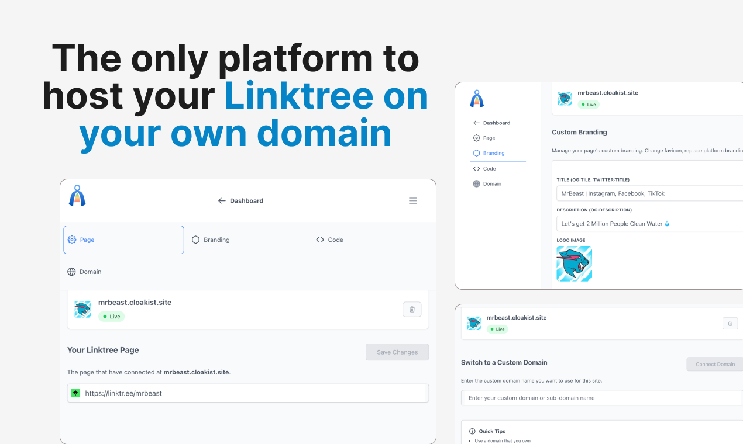Viewport: 743px width, 444px height.
Task: Click the Live indicator in the custom domain panel
Action: (x=497, y=329)
